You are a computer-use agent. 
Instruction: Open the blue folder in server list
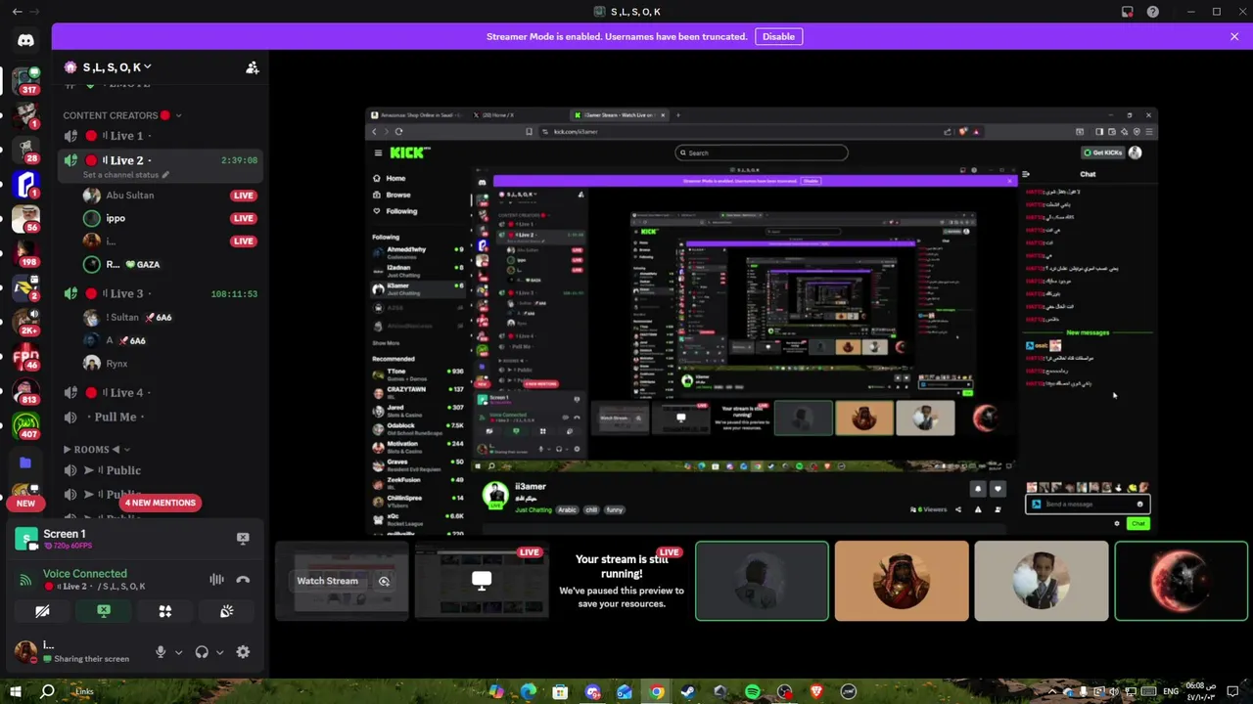[25, 462]
